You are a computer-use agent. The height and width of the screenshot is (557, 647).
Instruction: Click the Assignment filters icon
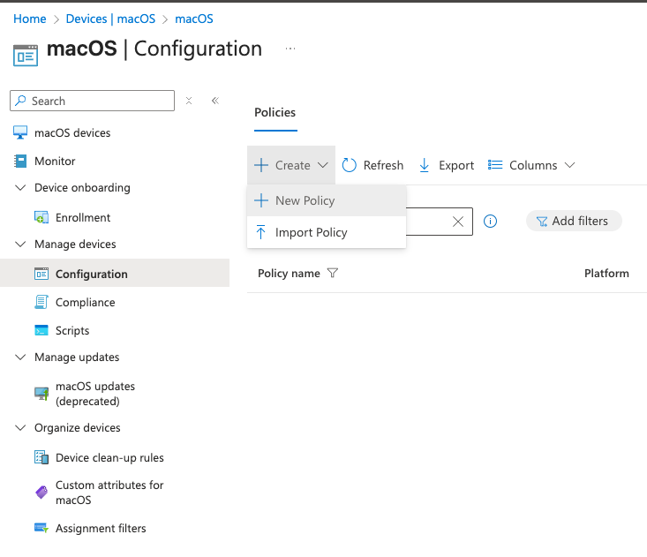tap(41, 529)
